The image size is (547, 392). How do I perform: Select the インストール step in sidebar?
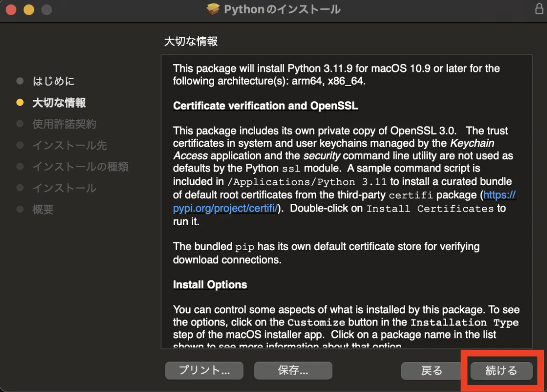point(64,188)
